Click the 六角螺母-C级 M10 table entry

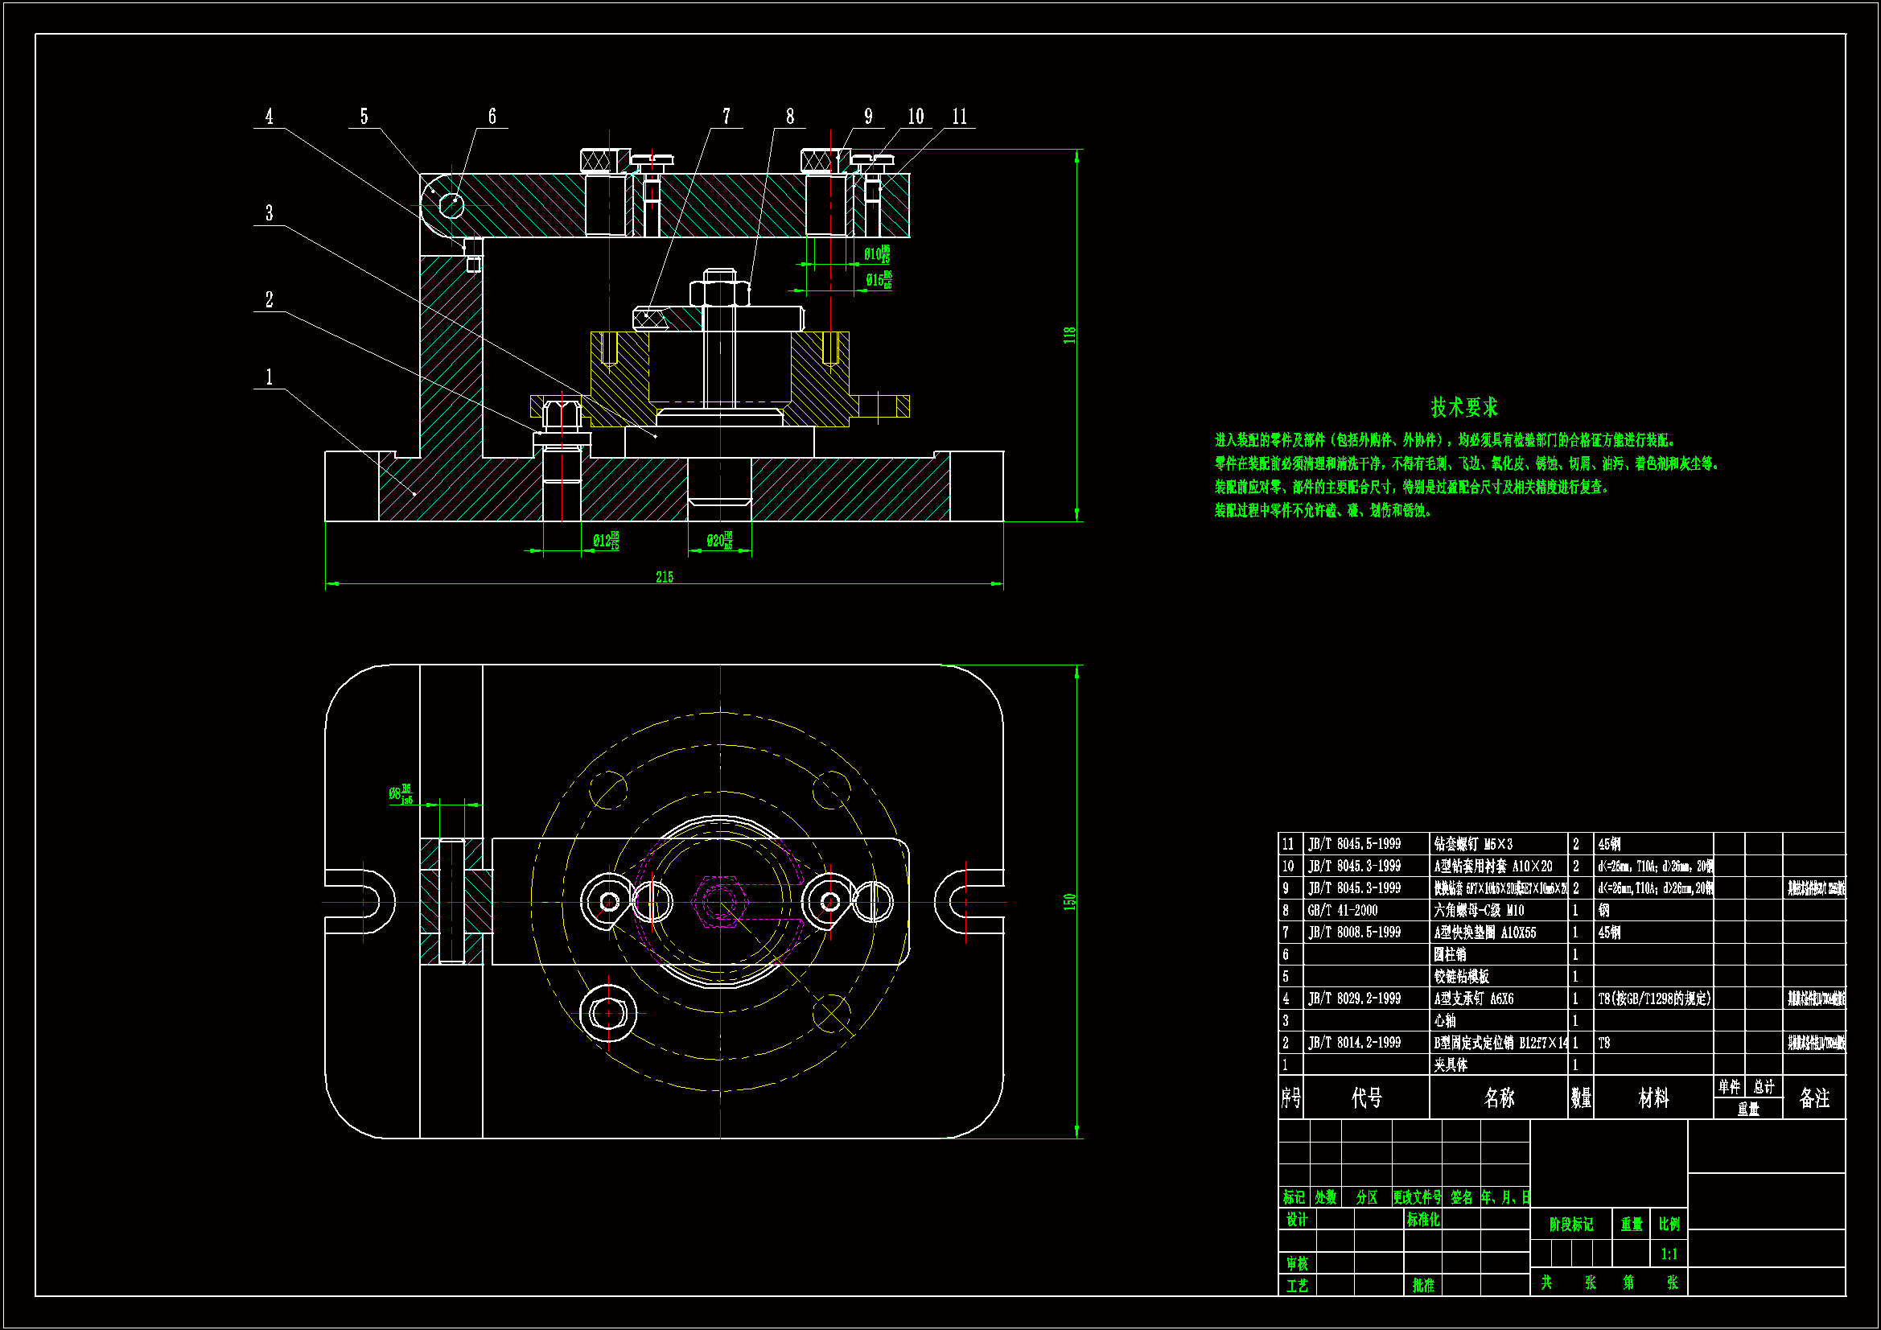point(1479,911)
